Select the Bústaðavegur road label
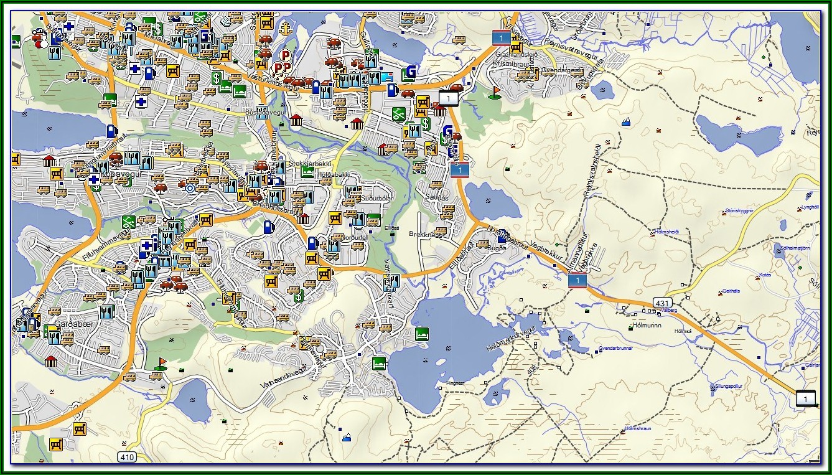832x475 pixels. (x=266, y=113)
